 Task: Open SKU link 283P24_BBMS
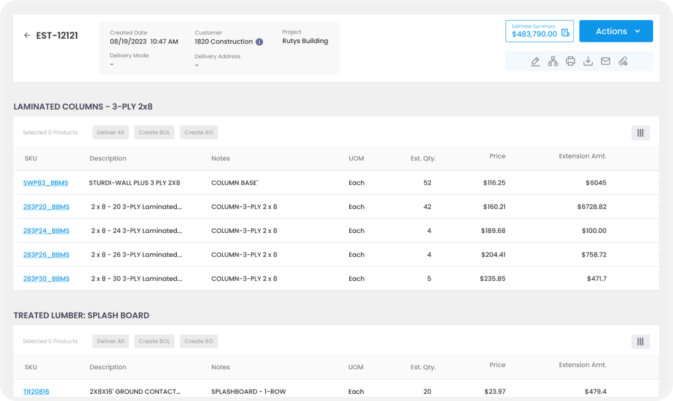(x=46, y=231)
